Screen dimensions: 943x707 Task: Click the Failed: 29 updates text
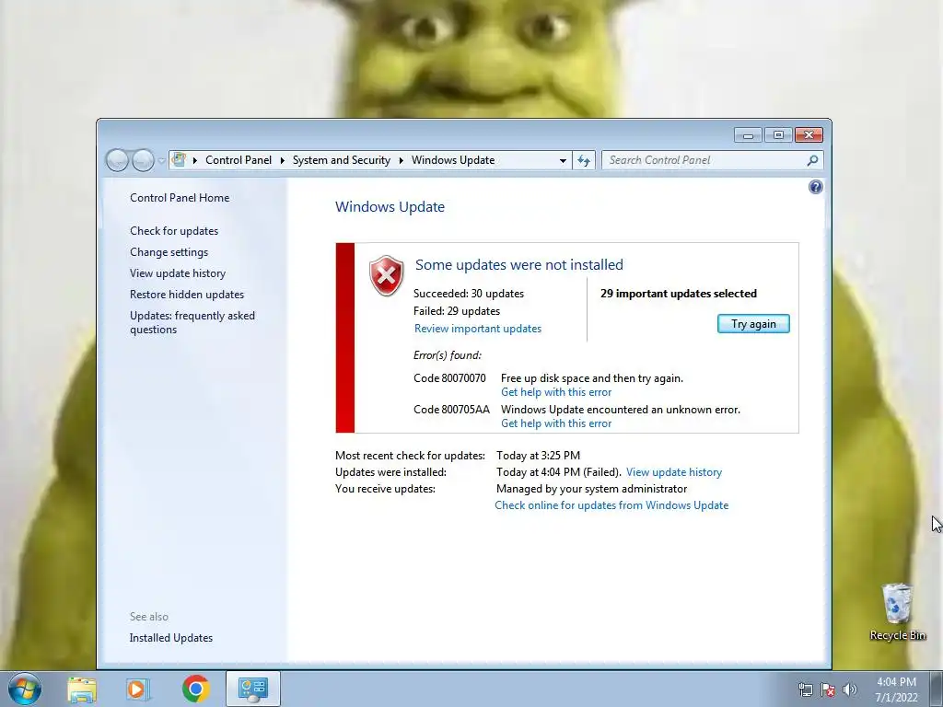click(x=457, y=311)
